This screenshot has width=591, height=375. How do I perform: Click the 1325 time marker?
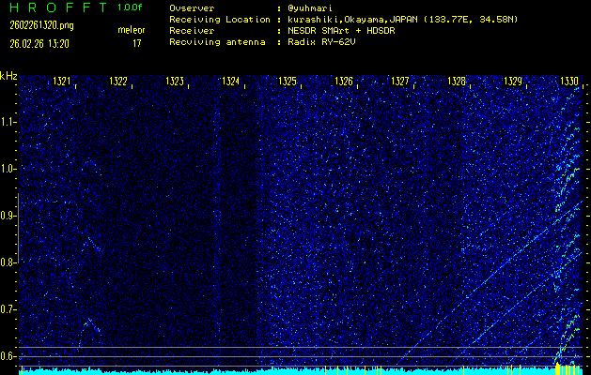pyautogui.click(x=288, y=82)
